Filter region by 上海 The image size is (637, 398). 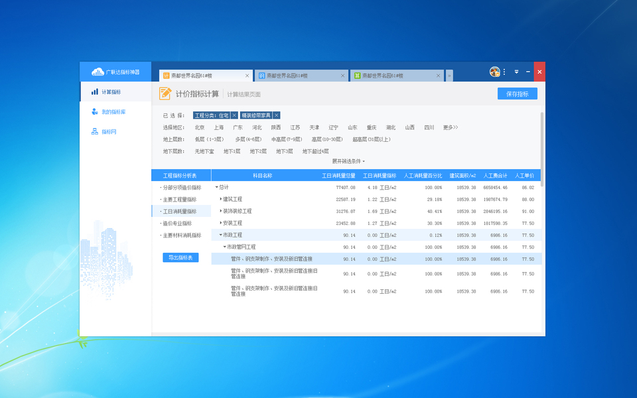pos(218,127)
